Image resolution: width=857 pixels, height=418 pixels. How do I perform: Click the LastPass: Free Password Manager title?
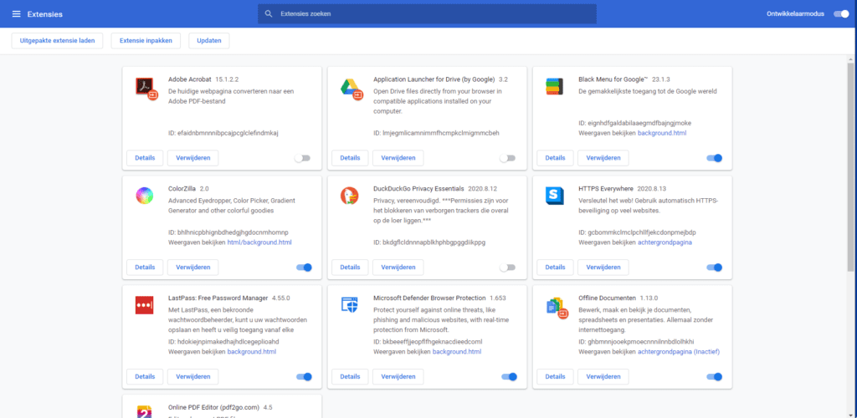pyautogui.click(x=218, y=298)
